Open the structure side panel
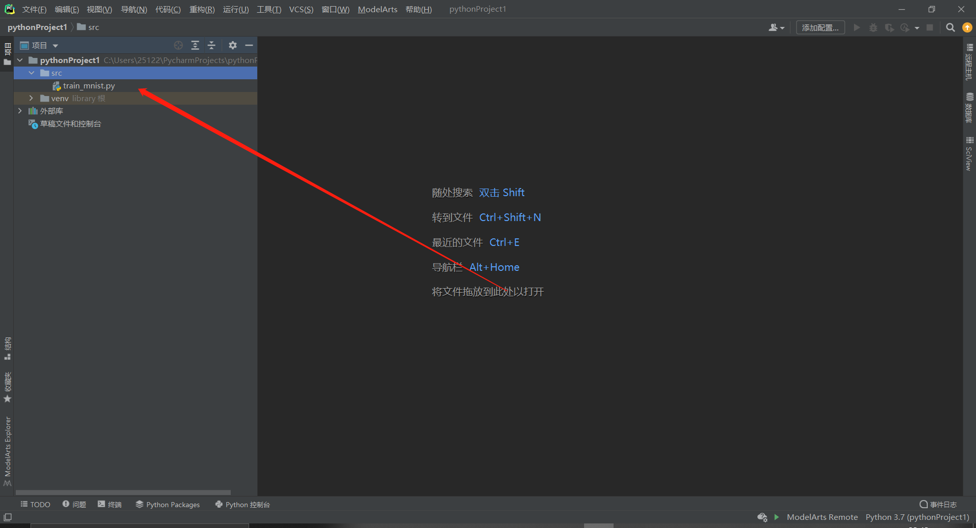 coord(8,349)
